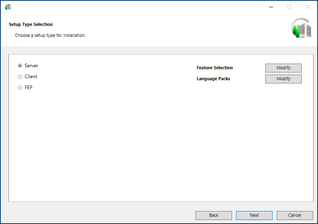Open Modify for Language Packs
This screenshot has height=224, width=318.
pyautogui.click(x=283, y=79)
